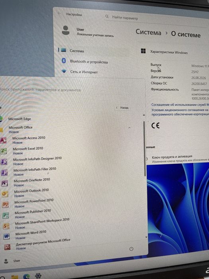Open Microsoft InfoPath Designer 2010 icon
Image resolution: width=209 pixels, height=279 pixels.
click(x=4, y=162)
